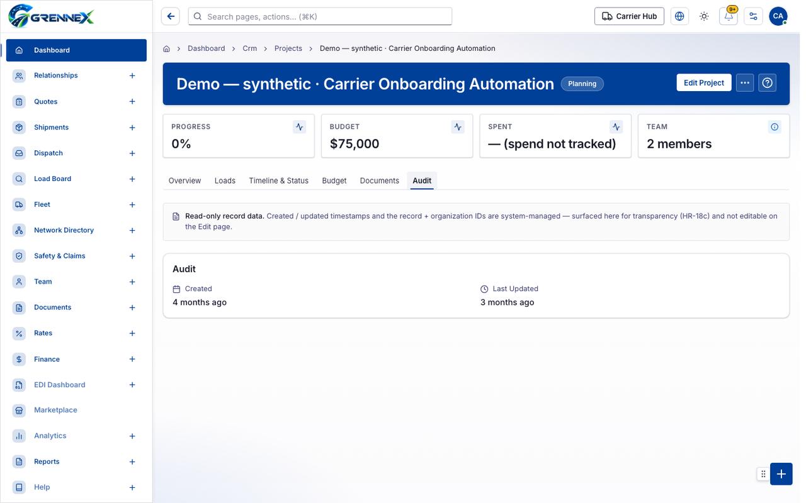Open the display settings sliders icon
Image resolution: width=806 pixels, height=503 pixels.
click(753, 16)
